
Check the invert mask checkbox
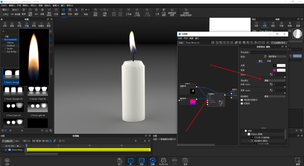(x=242, y=103)
